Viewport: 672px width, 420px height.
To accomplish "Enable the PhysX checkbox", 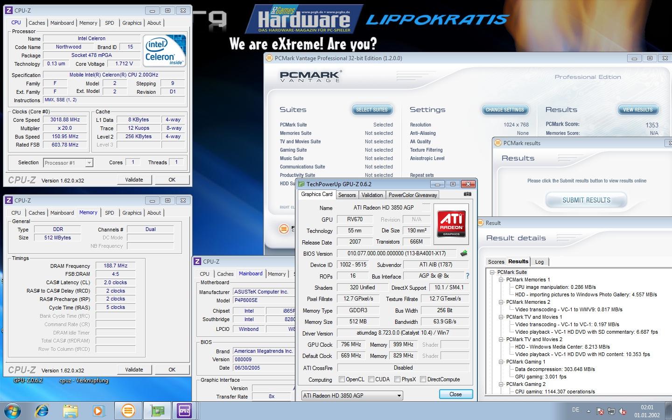I will 397,379.
